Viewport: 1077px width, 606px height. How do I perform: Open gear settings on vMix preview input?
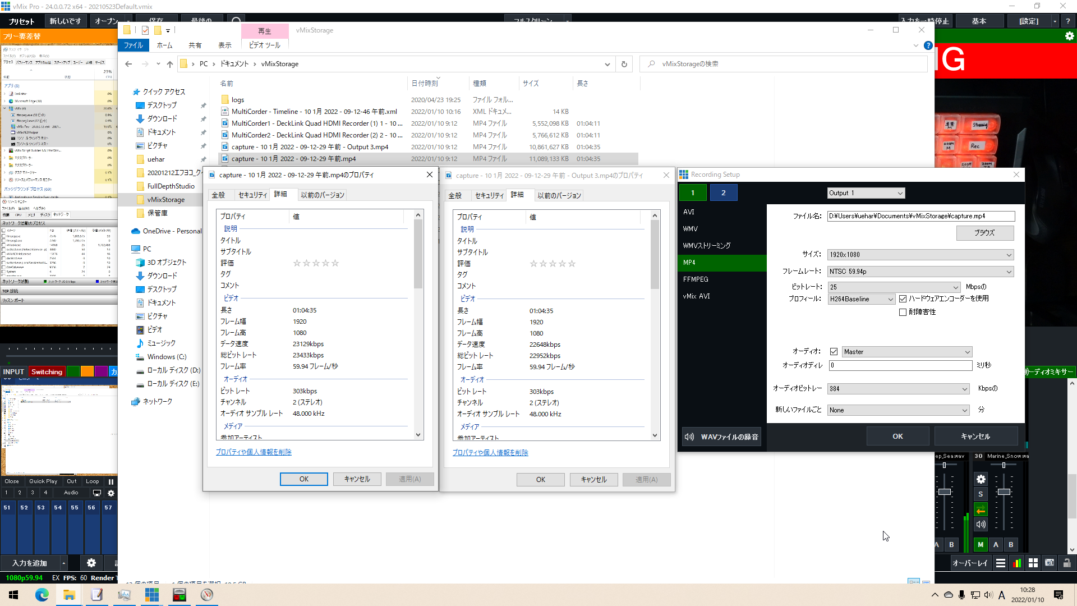click(x=111, y=493)
